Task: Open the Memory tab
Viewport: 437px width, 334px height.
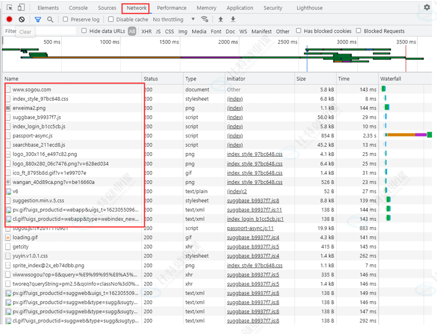Action: pyautogui.click(x=206, y=8)
